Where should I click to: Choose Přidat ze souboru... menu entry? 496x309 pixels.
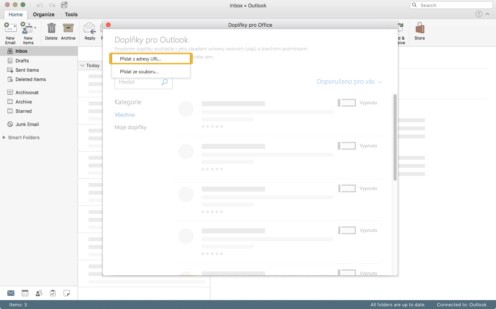tap(151, 72)
